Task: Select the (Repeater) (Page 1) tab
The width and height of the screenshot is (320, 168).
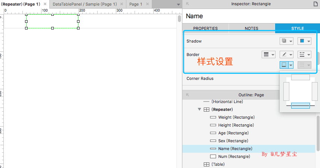Action: 21,4
